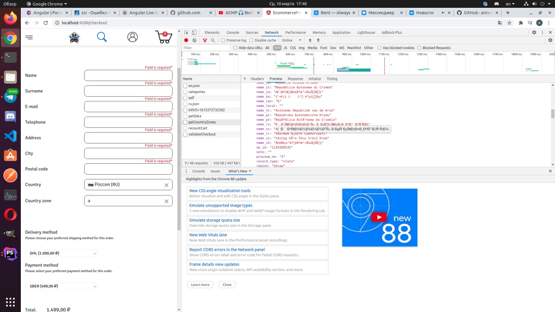Viewport: 555px width, 312px height.
Task: Click the Learn more button
Action: [x=200, y=285]
